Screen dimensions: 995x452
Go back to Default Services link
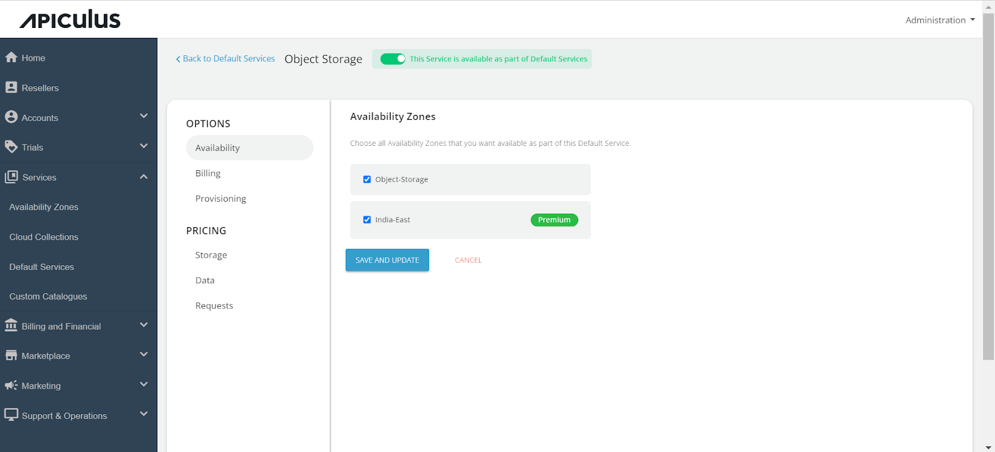click(x=225, y=58)
